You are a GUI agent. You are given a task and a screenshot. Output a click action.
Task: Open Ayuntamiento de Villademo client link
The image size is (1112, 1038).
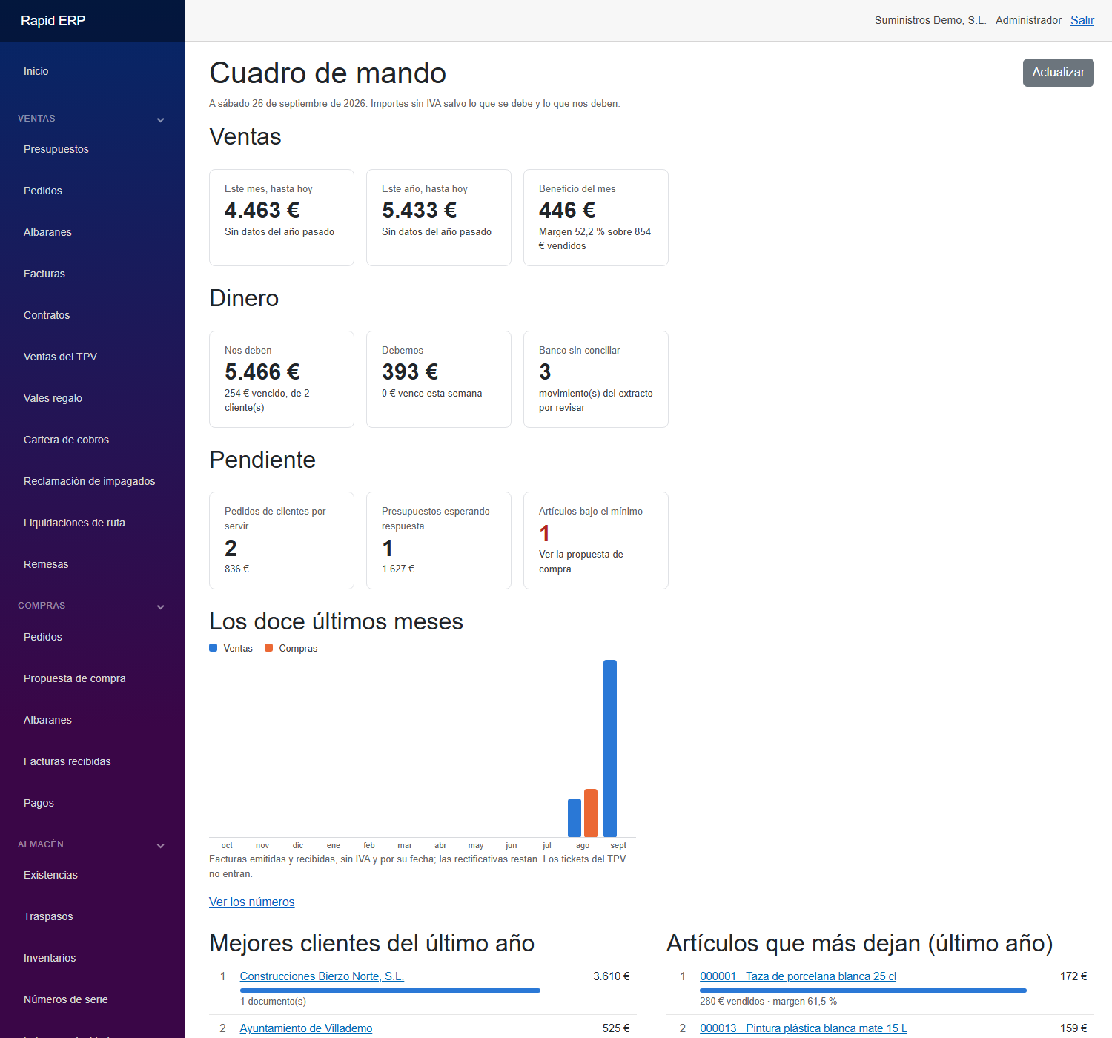click(x=306, y=1028)
